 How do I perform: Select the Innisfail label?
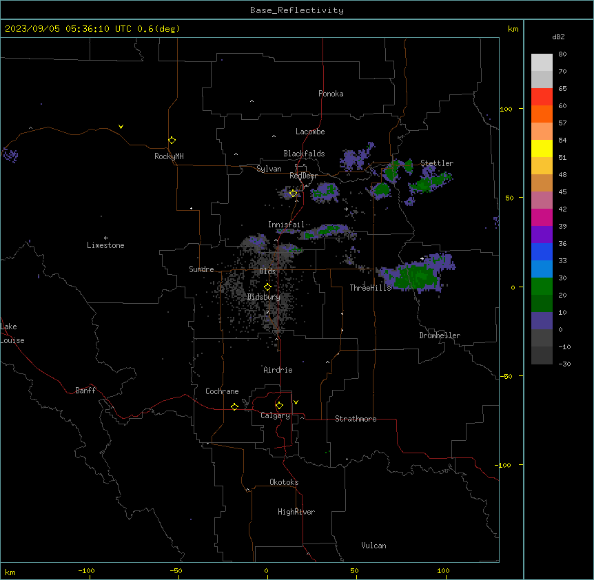286,225
